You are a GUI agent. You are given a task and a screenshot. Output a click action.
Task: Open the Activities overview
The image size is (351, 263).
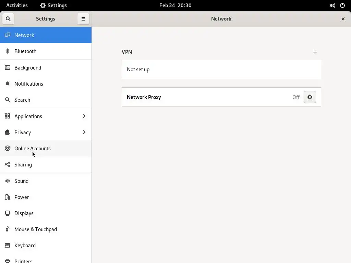pyautogui.click(x=17, y=5)
